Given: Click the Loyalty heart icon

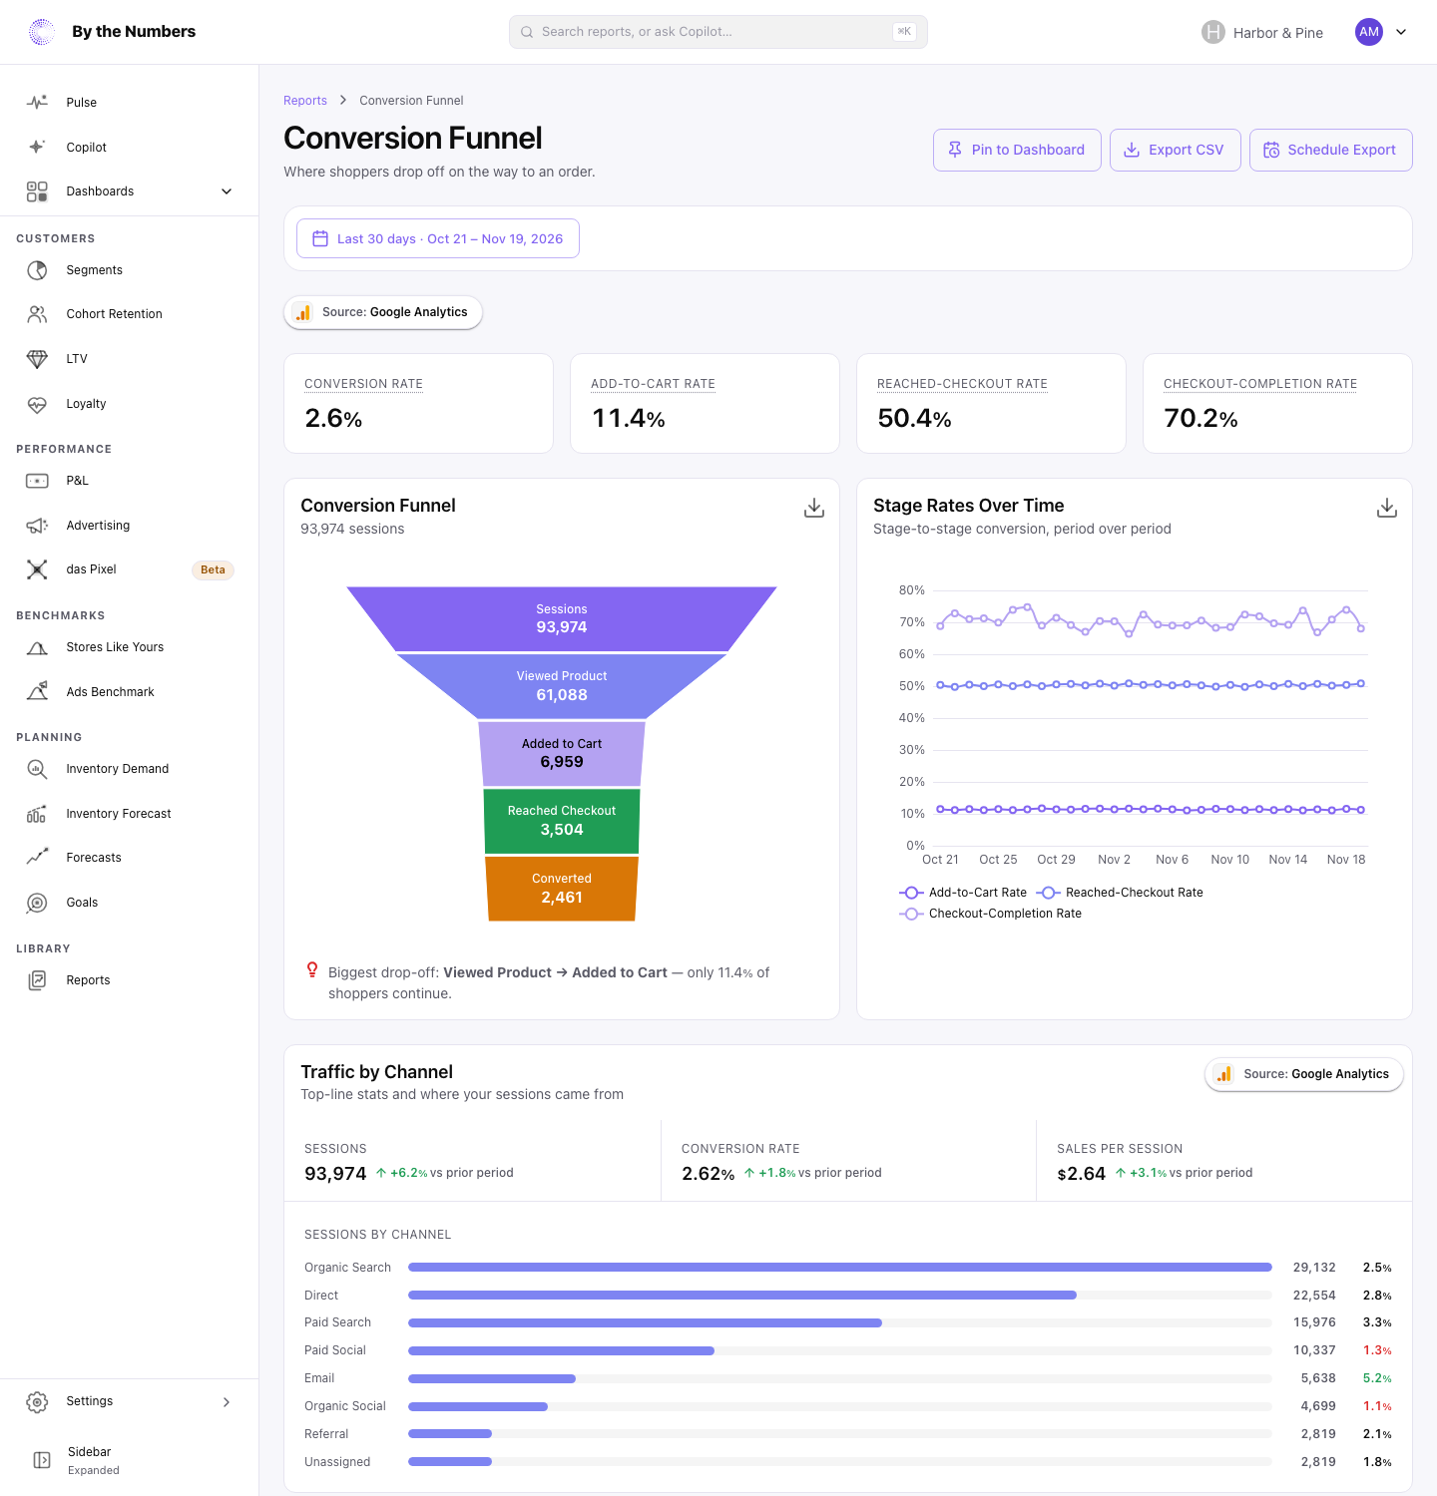Looking at the screenshot, I should point(37,404).
